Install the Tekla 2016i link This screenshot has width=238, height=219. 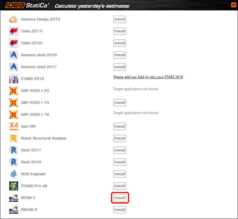pos(120,43)
